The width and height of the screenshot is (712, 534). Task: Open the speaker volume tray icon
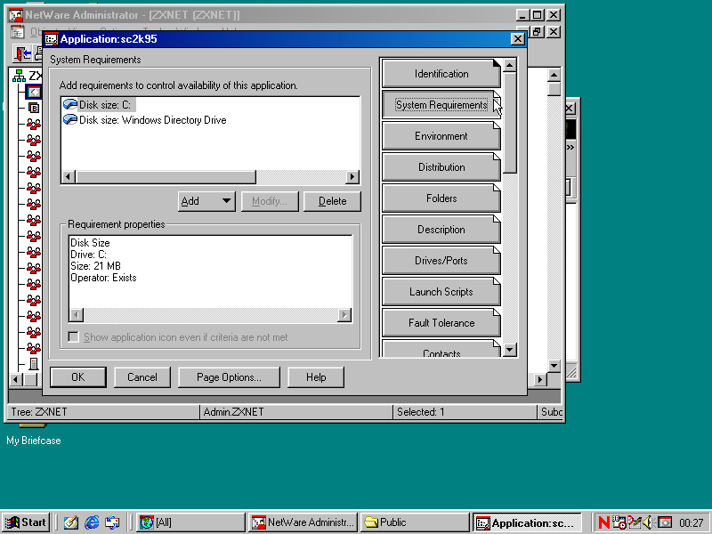point(648,522)
